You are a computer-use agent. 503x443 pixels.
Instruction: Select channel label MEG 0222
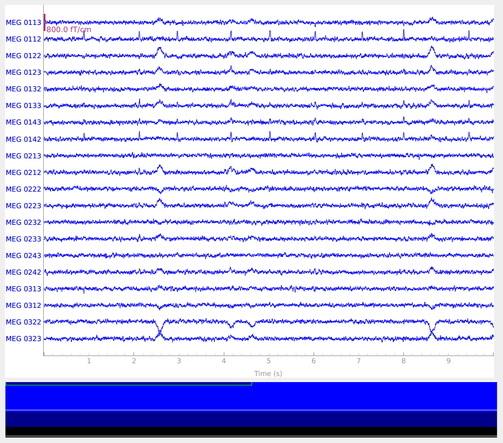23,189
